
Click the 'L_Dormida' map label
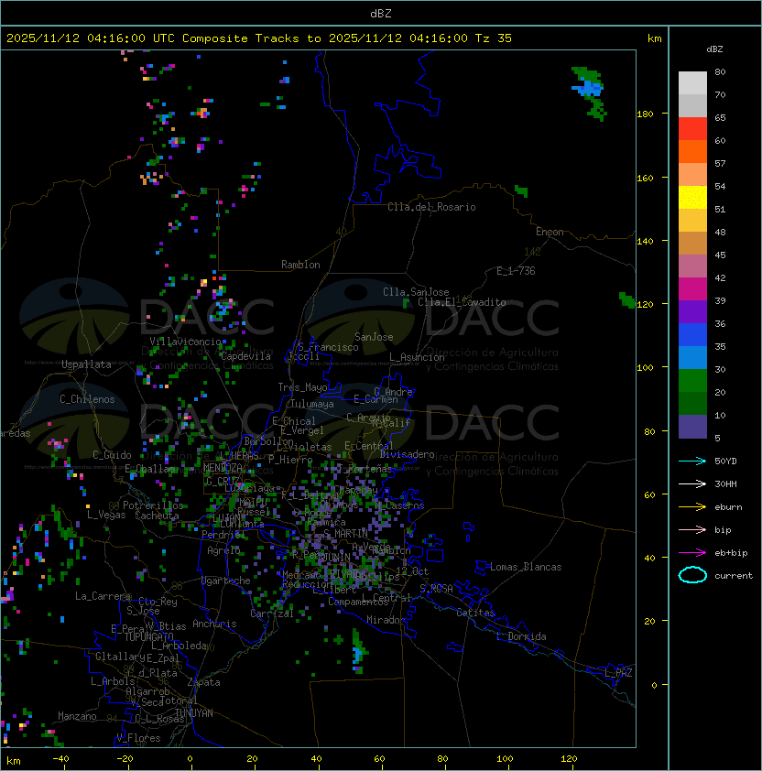point(521,636)
